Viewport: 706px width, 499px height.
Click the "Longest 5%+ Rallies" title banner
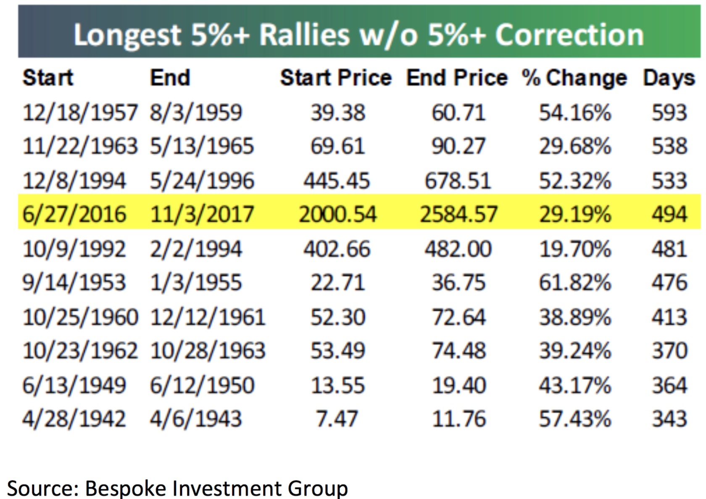358,34
